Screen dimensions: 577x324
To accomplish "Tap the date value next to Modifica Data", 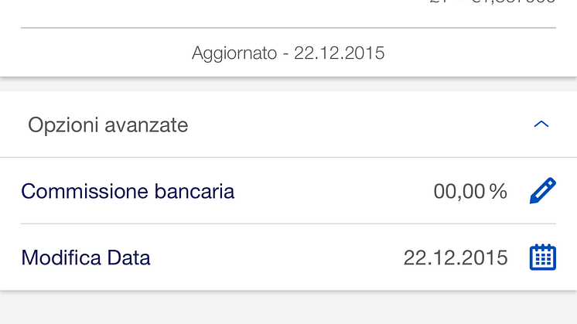I will pos(456,257).
